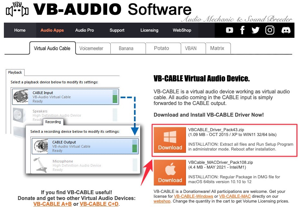Open the Twitter bird icon
Image resolution: width=298 pixels, height=210 pixels.
coord(255,30)
